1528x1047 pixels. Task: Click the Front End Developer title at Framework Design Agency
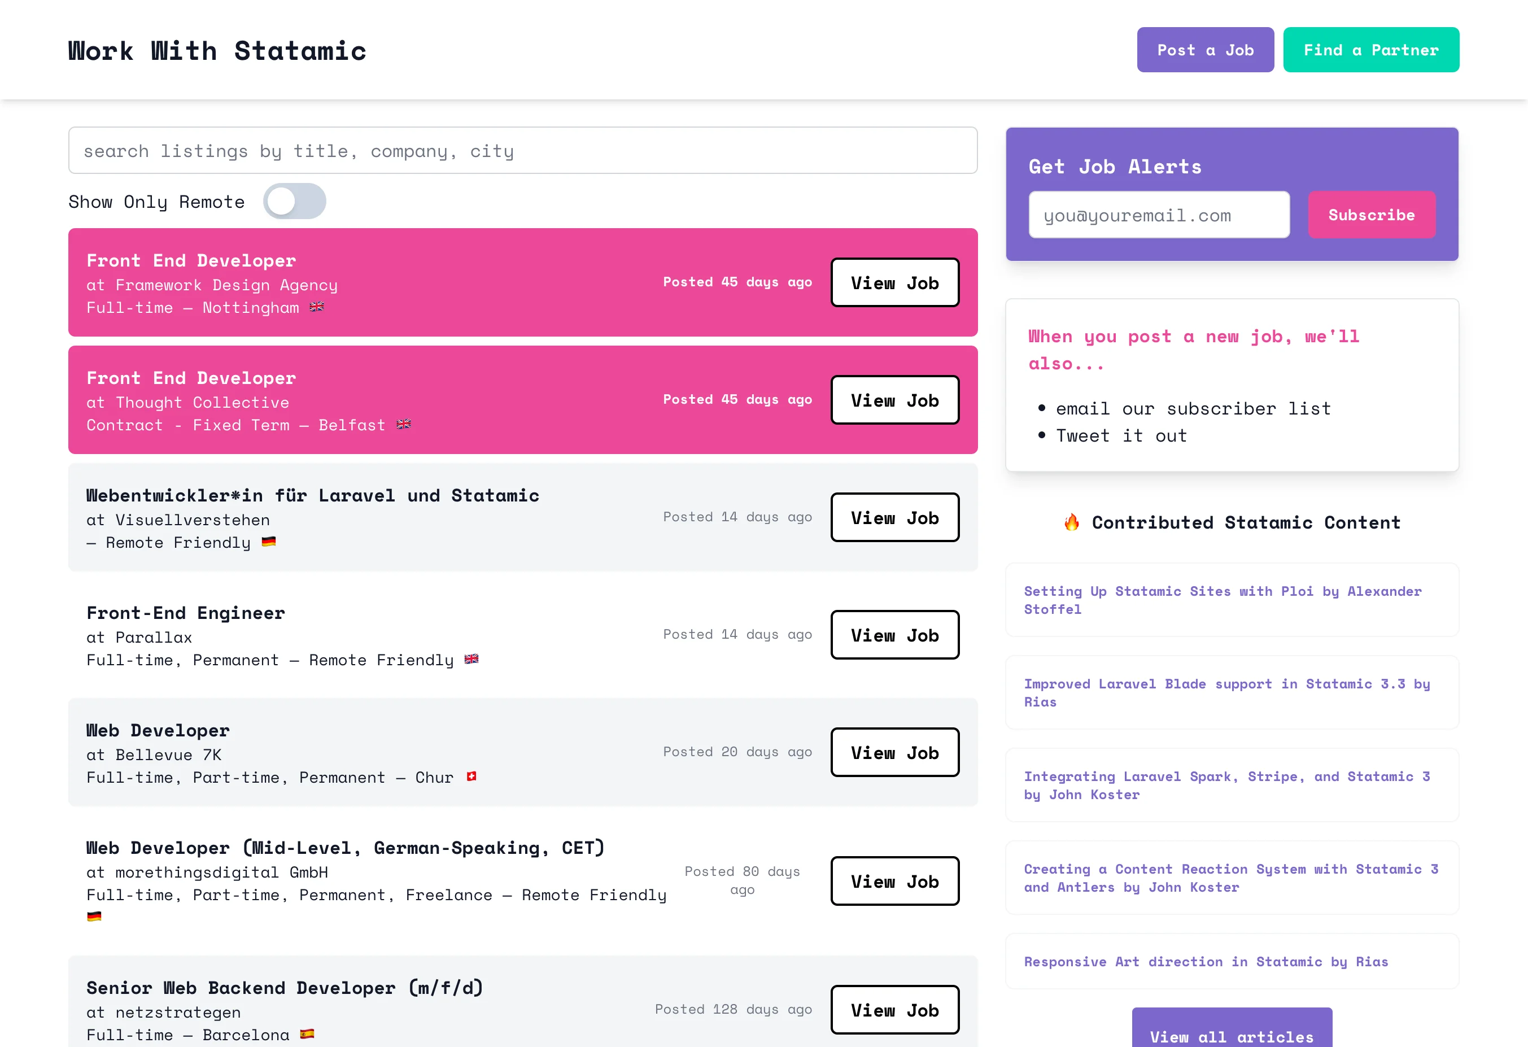pos(191,260)
